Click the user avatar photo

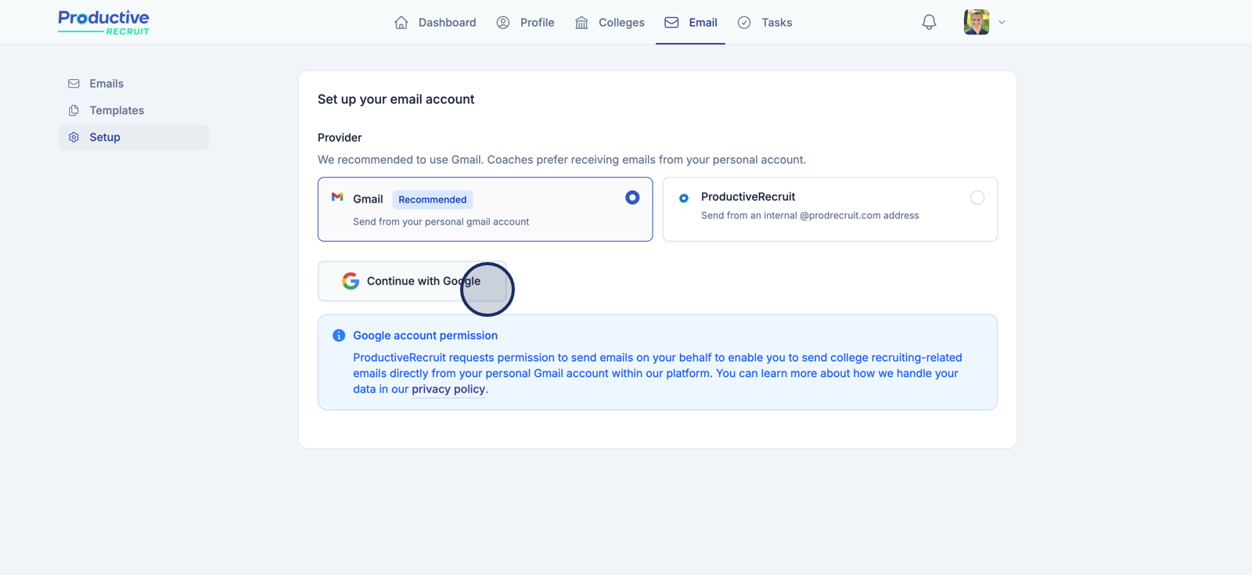coord(977,22)
